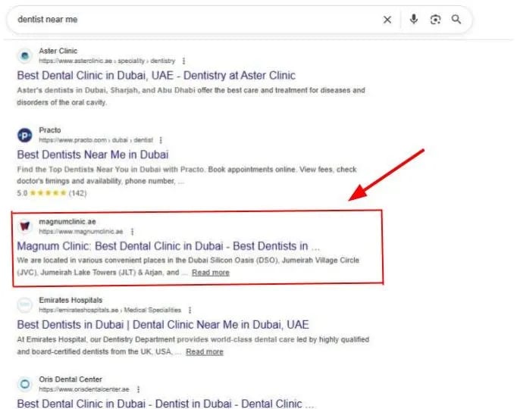The image size is (517, 409).
Task: Open three-dot menu for Oris Dental Center result
Action: point(139,389)
